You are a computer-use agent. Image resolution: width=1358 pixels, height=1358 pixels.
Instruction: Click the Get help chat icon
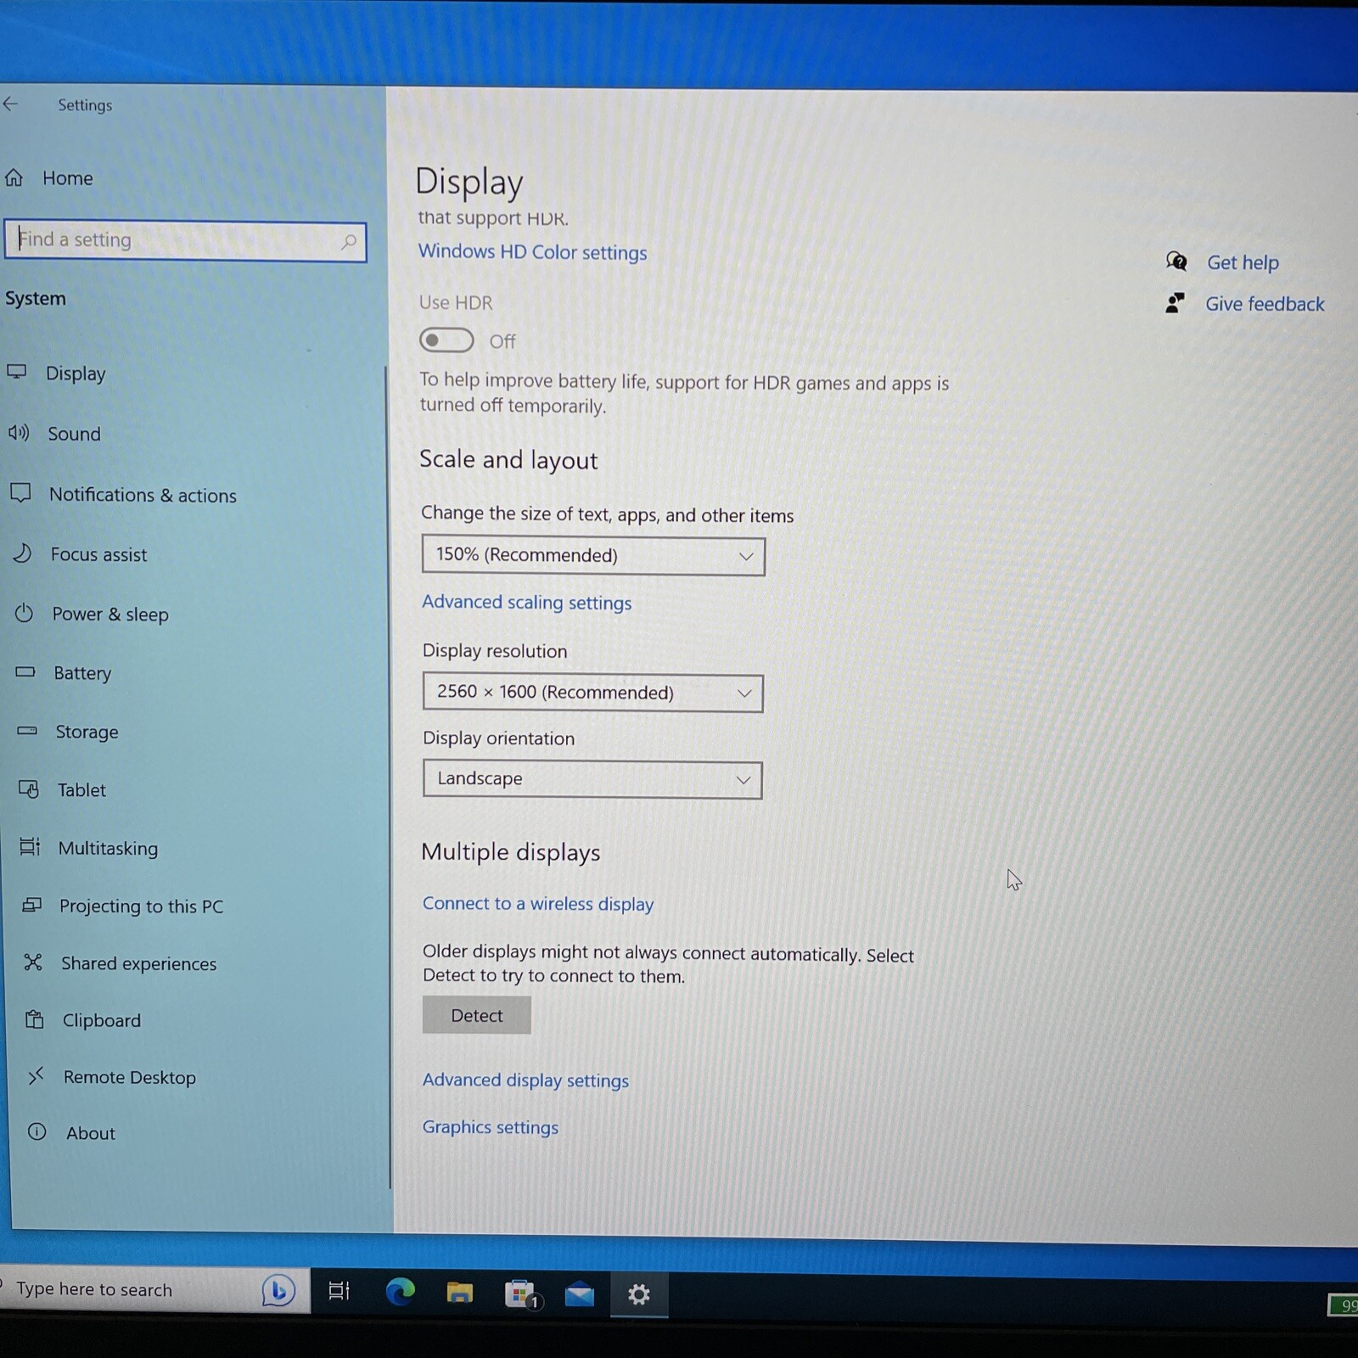tap(1176, 261)
